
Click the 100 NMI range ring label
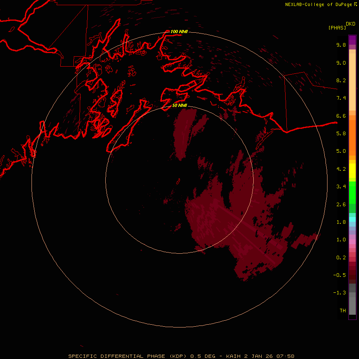coord(179,32)
